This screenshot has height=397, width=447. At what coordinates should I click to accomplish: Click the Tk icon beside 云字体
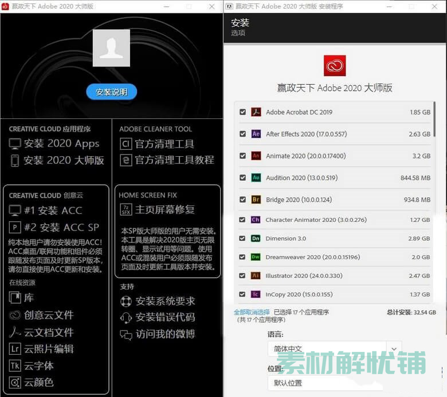(x=15, y=366)
